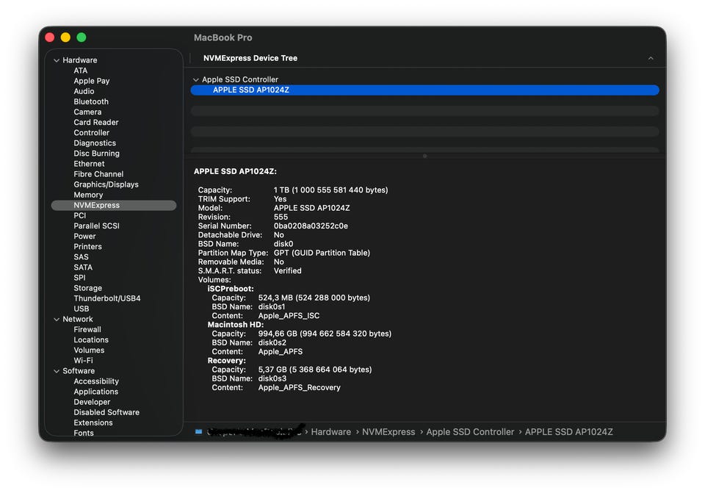Select Bluetooth in the Hardware list
Screen dimensions: 705x493
tap(91, 102)
